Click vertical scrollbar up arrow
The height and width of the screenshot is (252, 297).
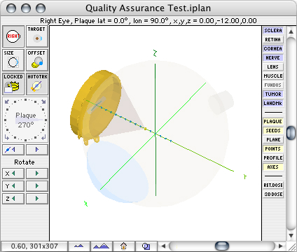(x=291, y=31)
